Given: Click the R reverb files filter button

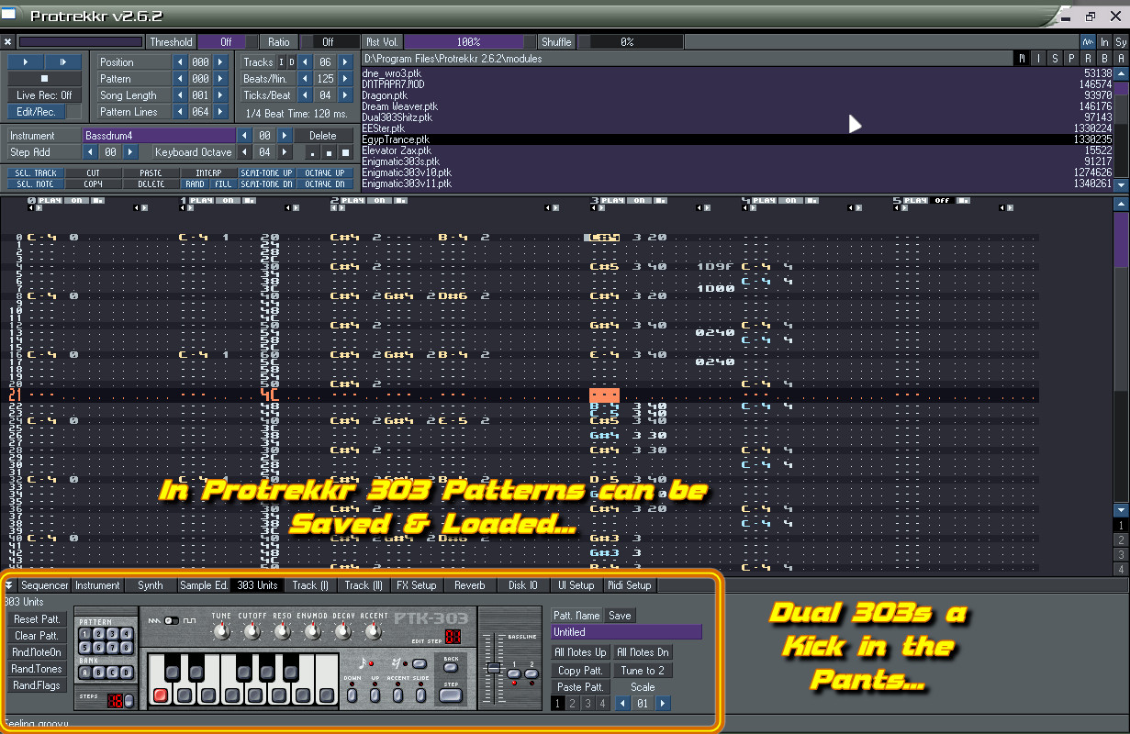Looking at the screenshot, I should click(x=1088, y=59).
